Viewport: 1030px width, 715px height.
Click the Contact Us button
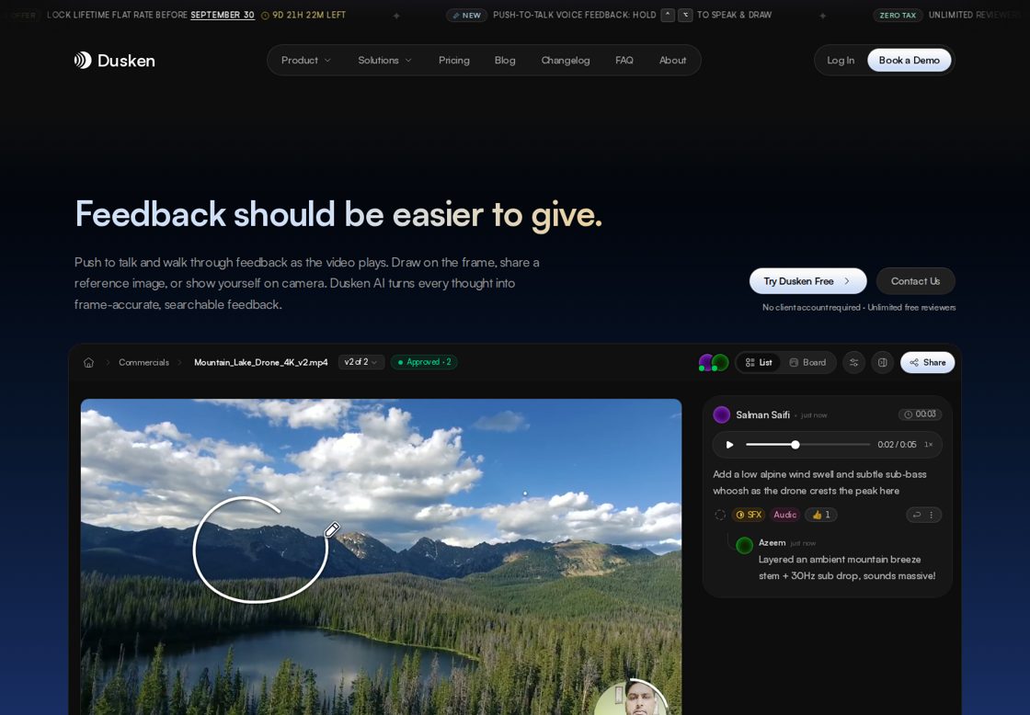pyautogui.click(x=916, y=281)
